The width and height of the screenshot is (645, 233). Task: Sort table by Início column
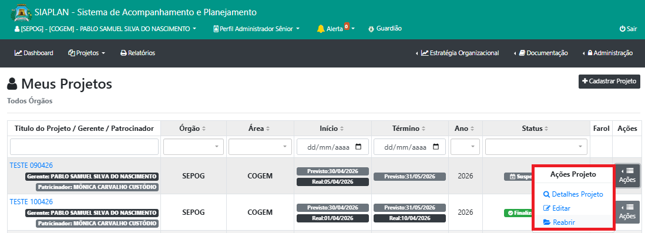point(332,129)
